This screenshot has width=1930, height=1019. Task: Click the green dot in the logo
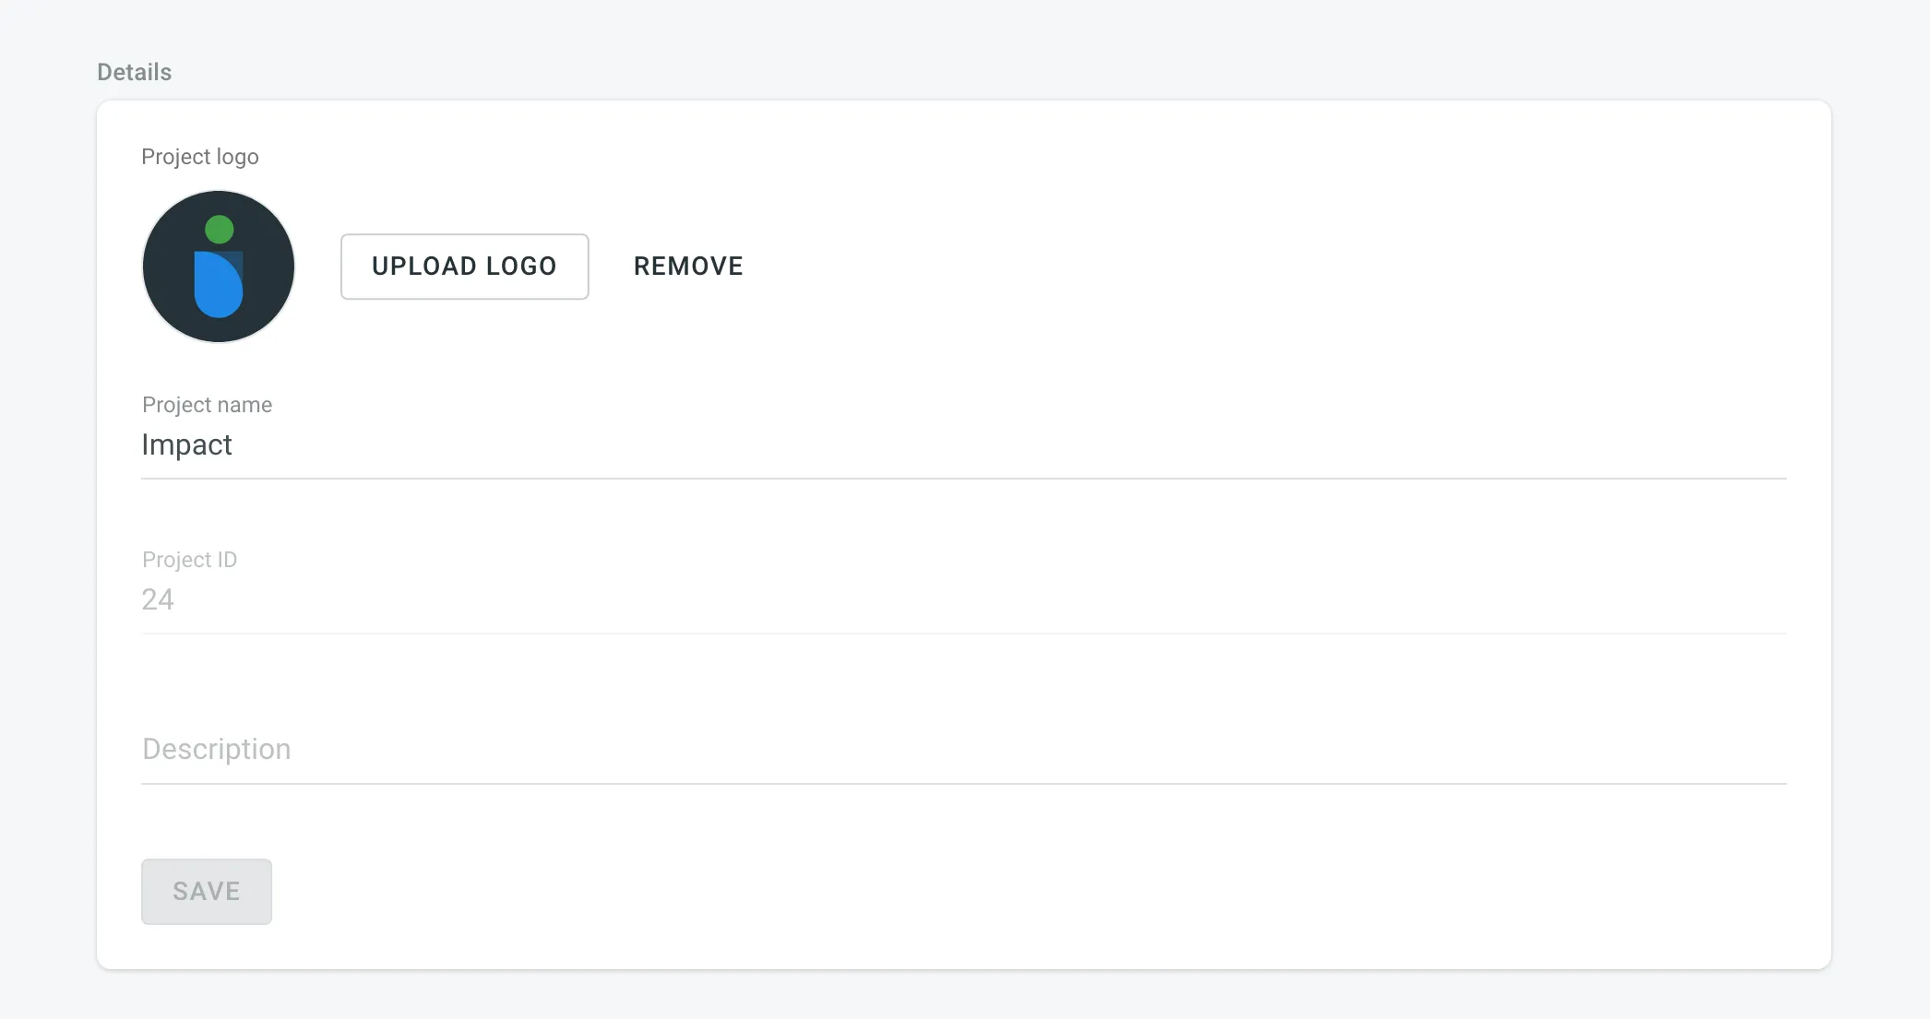point(220,230)
